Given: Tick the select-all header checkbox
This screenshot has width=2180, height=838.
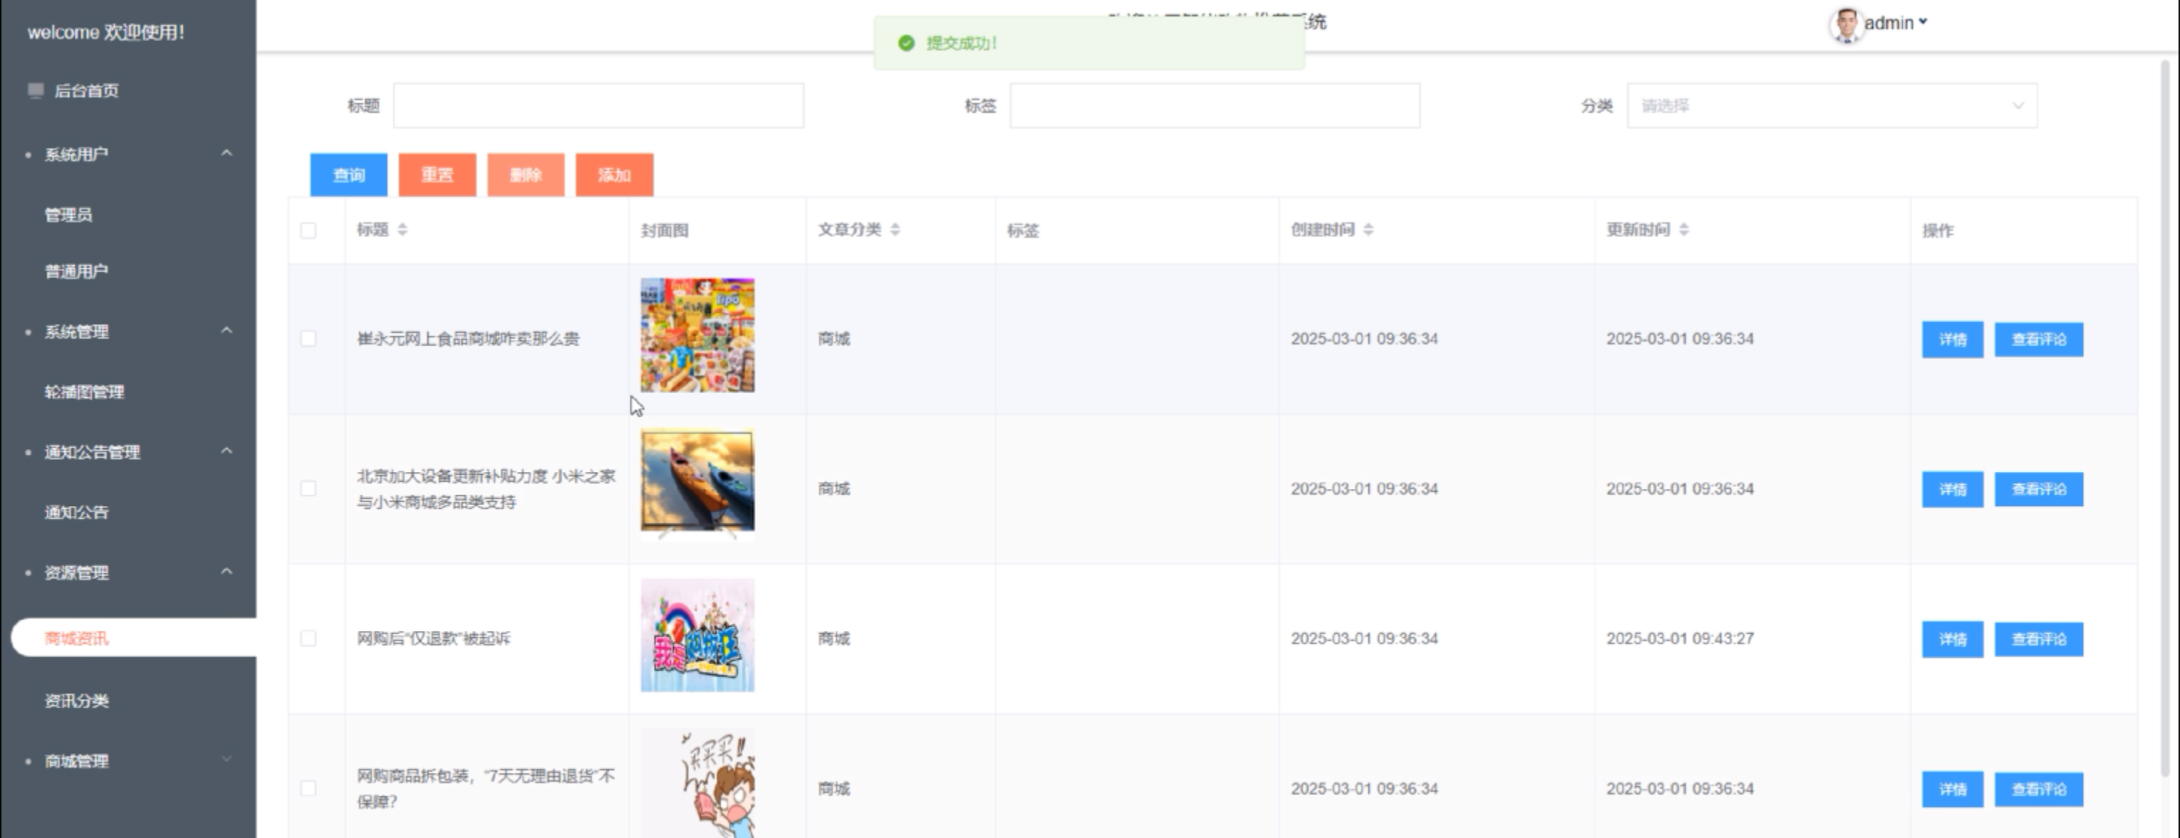Looking at the screenshot, I should pos(308,230).
